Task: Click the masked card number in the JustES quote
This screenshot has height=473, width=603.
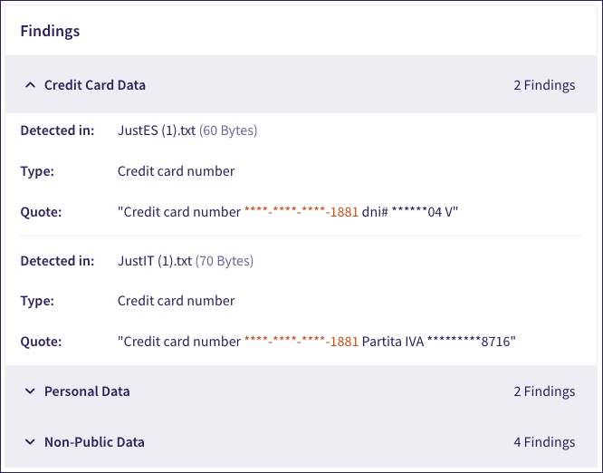Action: pyautogui.click(x=301, y=212)
